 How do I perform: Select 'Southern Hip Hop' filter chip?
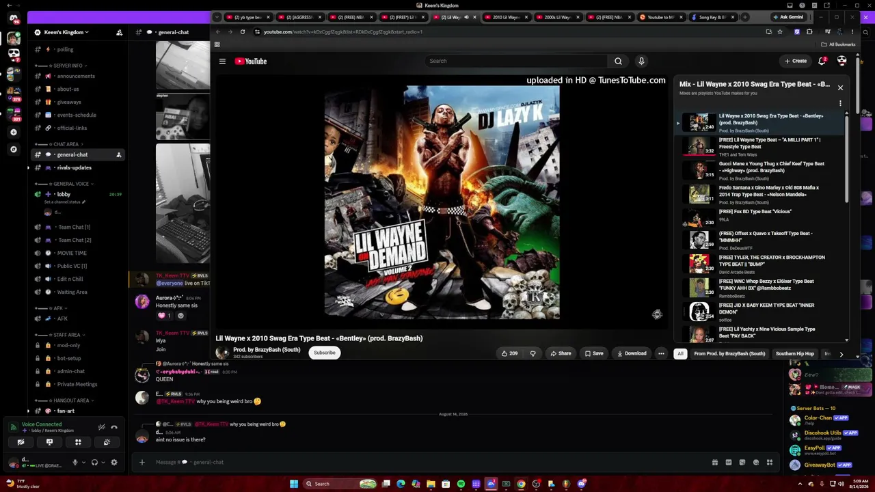pyautogui.click(x=794, y=354)
